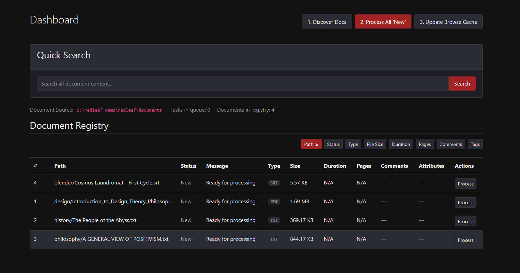Screen dimensions: 520x273
Task: Sort documents by File Size
Action: pyautogui.click(x=375, y=144)
